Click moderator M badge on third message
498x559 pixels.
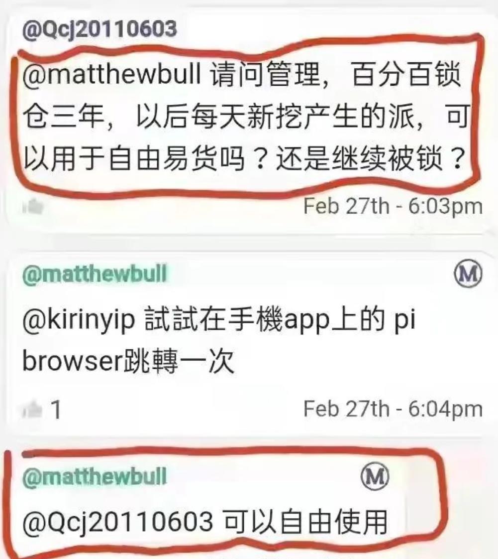(x=375, y=476)
